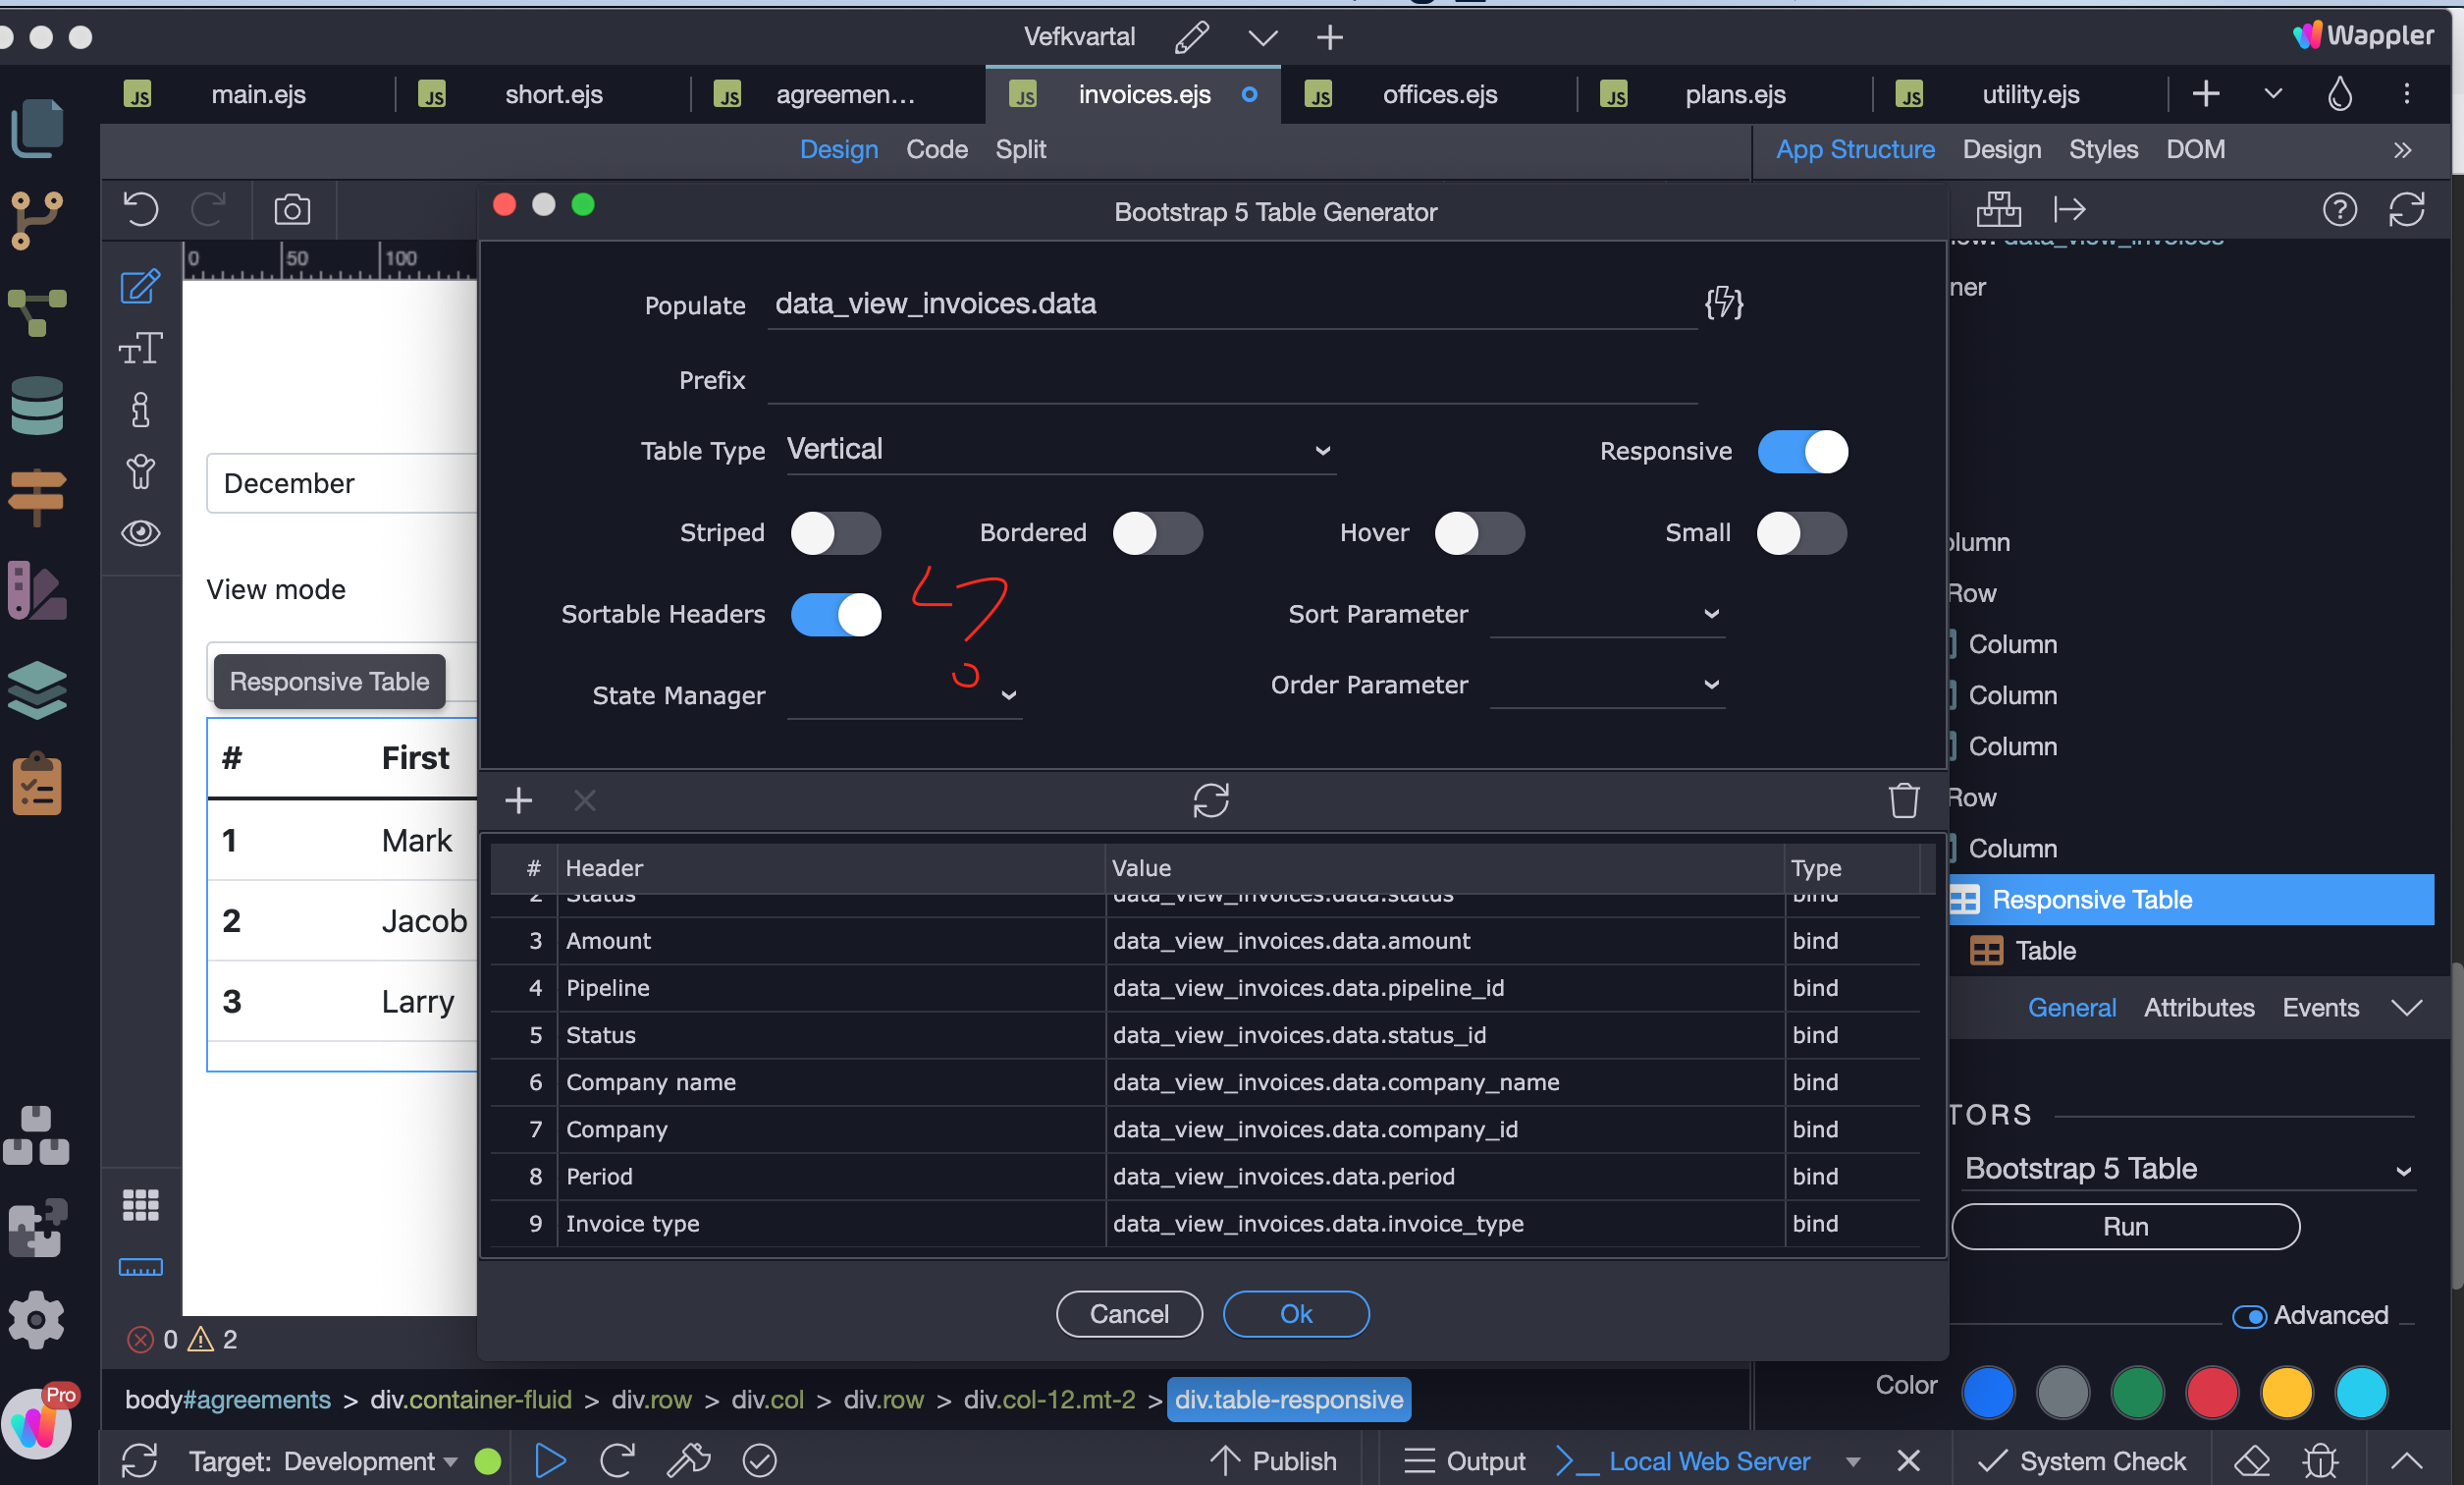Toggle the Advanced switch

point(2249,1316)
